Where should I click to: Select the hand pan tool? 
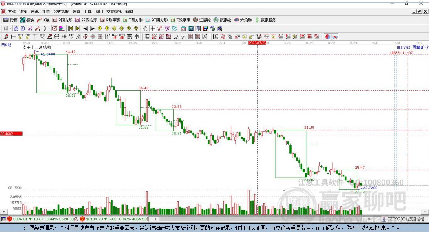tap(145, 28)
